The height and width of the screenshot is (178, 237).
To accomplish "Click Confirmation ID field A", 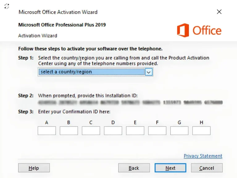I will pos(47,131).
